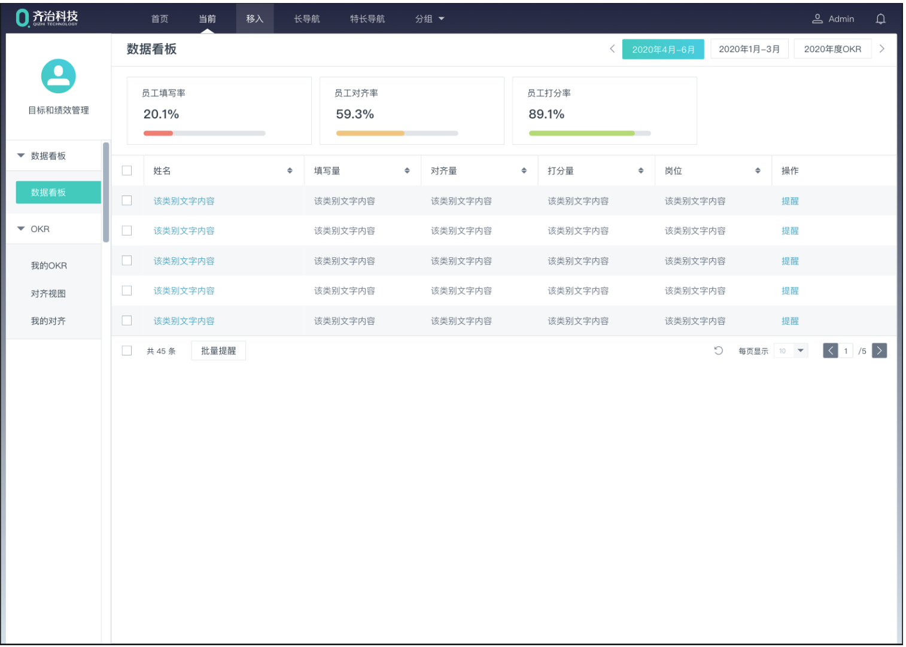Collapse the OKR sidebar section
The image size is (906, 647).
point(21,228)
